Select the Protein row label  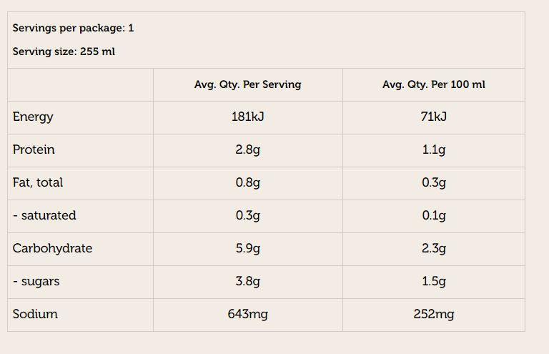[34, 149]
